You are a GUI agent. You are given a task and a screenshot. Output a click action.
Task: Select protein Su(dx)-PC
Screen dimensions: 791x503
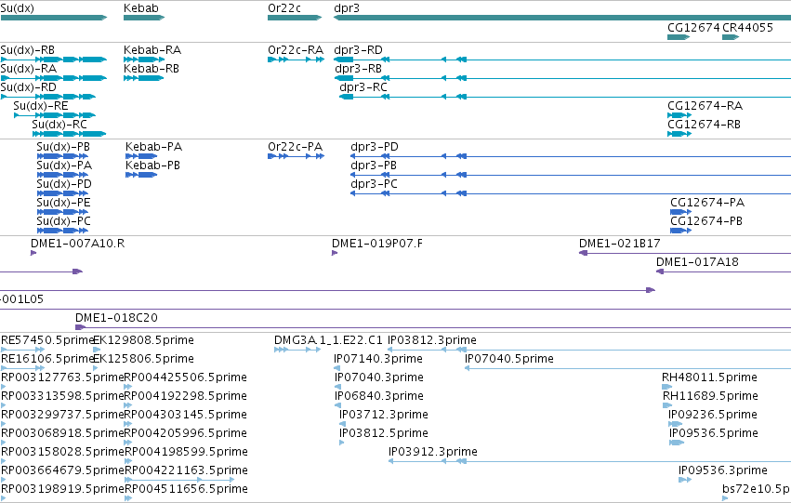click(x=62, y=232)
